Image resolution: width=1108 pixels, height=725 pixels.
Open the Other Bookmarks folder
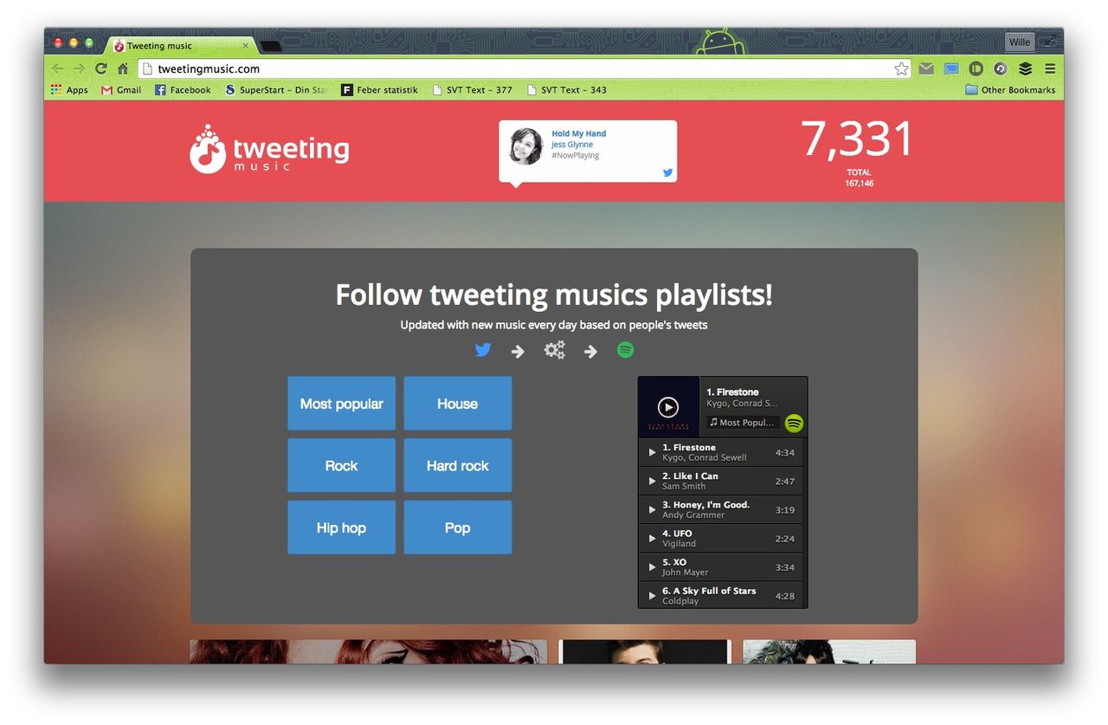(1011, 89)
